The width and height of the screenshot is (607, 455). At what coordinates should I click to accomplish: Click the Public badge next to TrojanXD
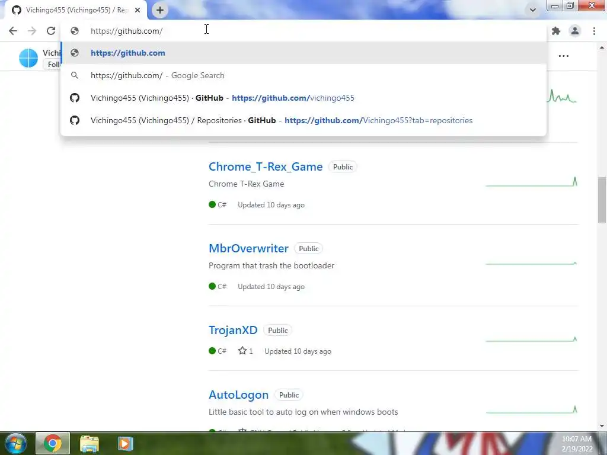click(x=277, y=331)
